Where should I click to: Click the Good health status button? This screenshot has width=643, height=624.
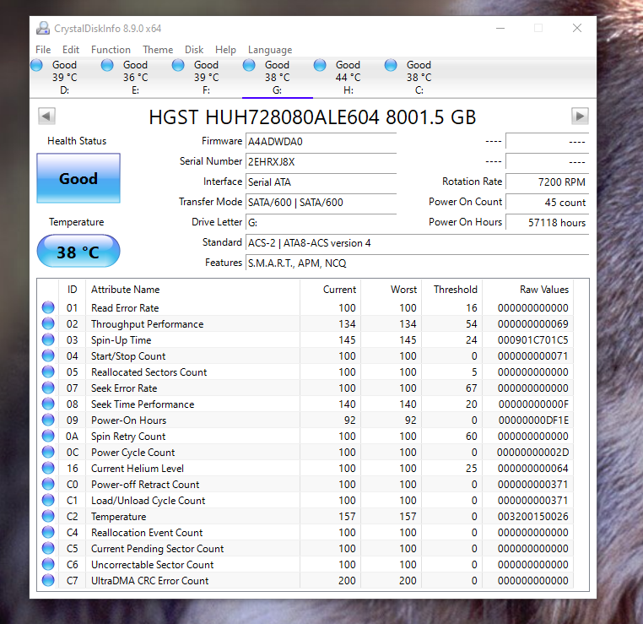[78, 178]
